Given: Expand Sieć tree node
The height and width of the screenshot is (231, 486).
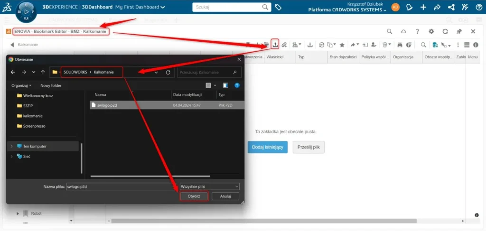Looking at the screenshot, I should coord(12,157).
